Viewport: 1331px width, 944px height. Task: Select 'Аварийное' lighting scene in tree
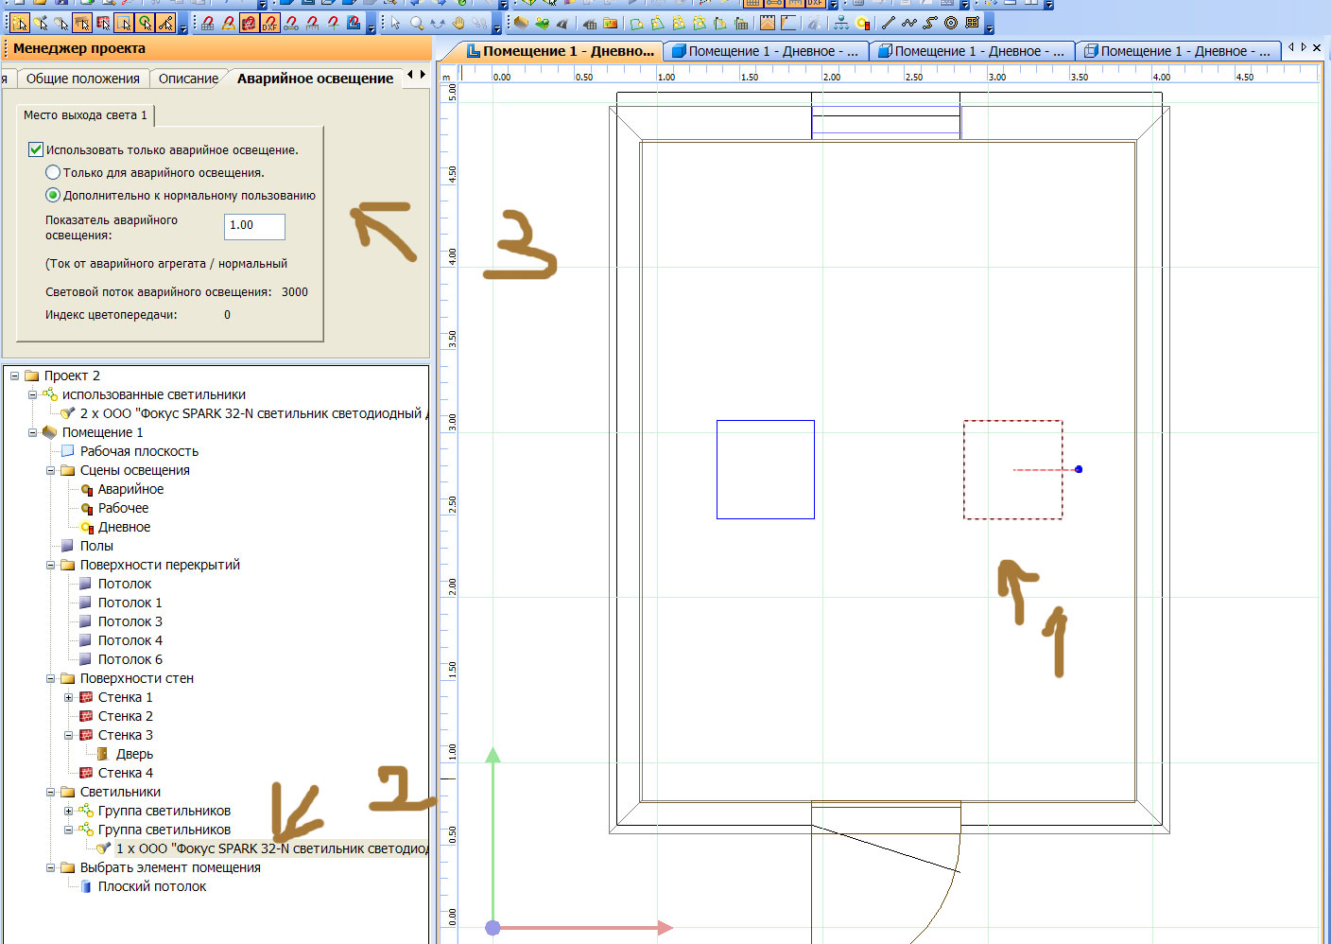pyautogui.click(x=130, y=489)
